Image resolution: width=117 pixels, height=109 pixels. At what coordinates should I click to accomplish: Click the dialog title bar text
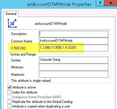(59, 4)
